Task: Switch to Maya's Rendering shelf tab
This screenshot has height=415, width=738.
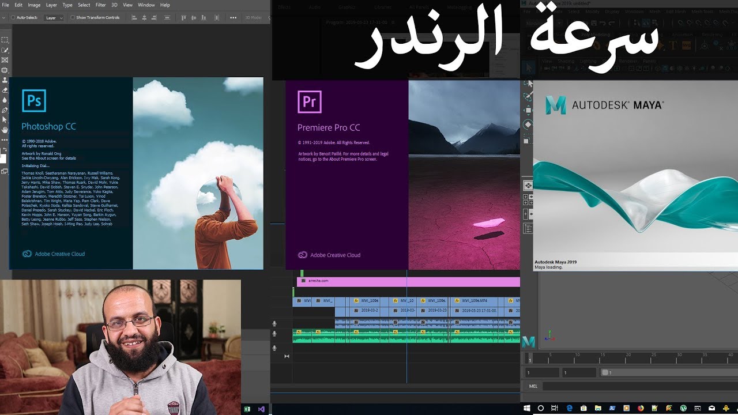Action: [712, 35]
